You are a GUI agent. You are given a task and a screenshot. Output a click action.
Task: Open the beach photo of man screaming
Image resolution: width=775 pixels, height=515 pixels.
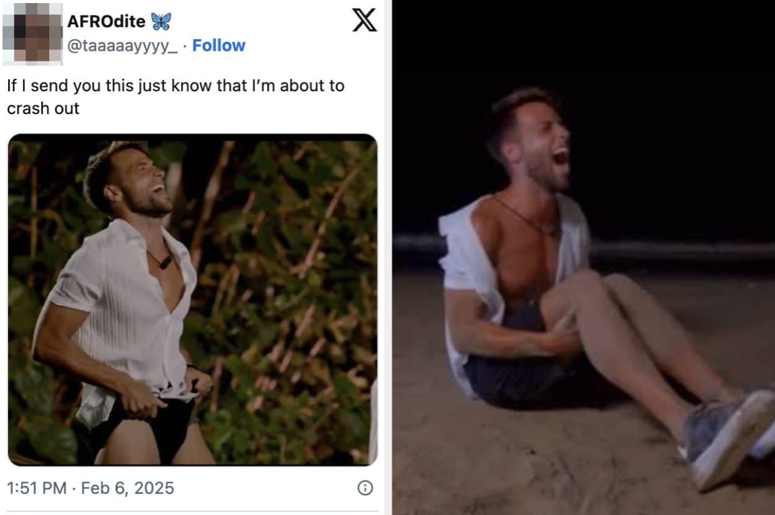click(583, 257)
